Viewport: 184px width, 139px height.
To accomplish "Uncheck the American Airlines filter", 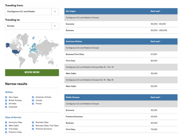I will click(x=33, y=97).
